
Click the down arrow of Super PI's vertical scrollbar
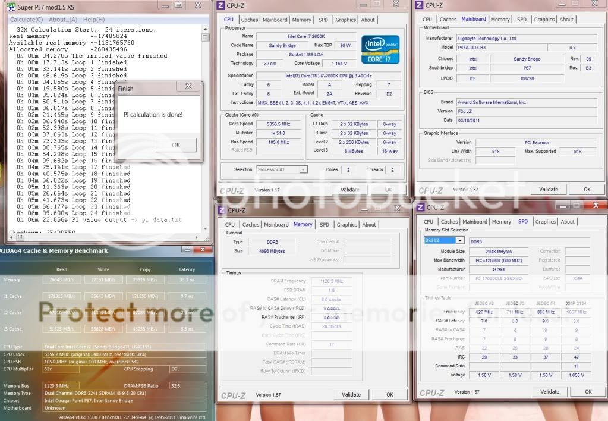click(x=205, y=229)
